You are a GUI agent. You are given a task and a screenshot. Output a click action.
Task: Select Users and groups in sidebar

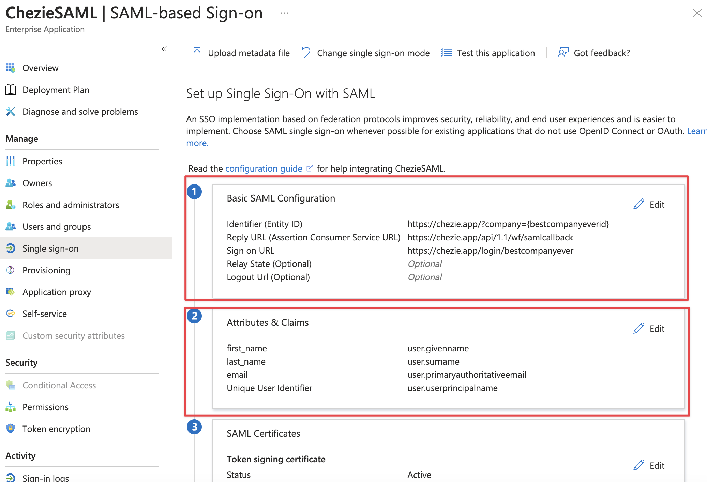tap(57, 227)
